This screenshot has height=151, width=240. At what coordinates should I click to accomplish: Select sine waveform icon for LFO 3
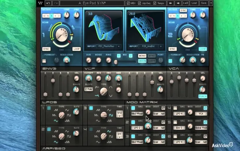tap(98, 121)
